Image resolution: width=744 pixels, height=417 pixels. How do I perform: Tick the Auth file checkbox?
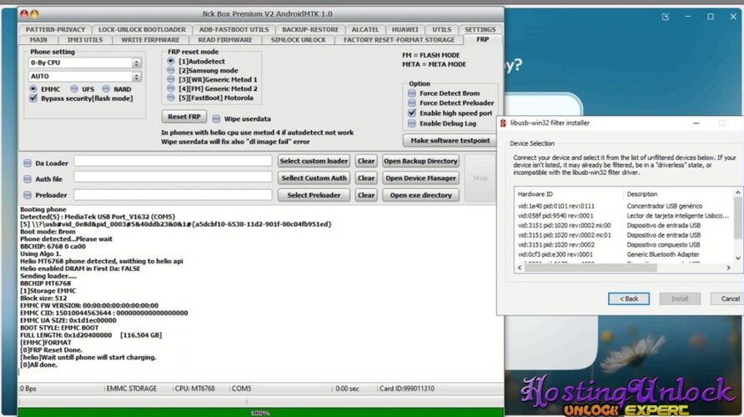pyautogui.click(x=28, y=178)
